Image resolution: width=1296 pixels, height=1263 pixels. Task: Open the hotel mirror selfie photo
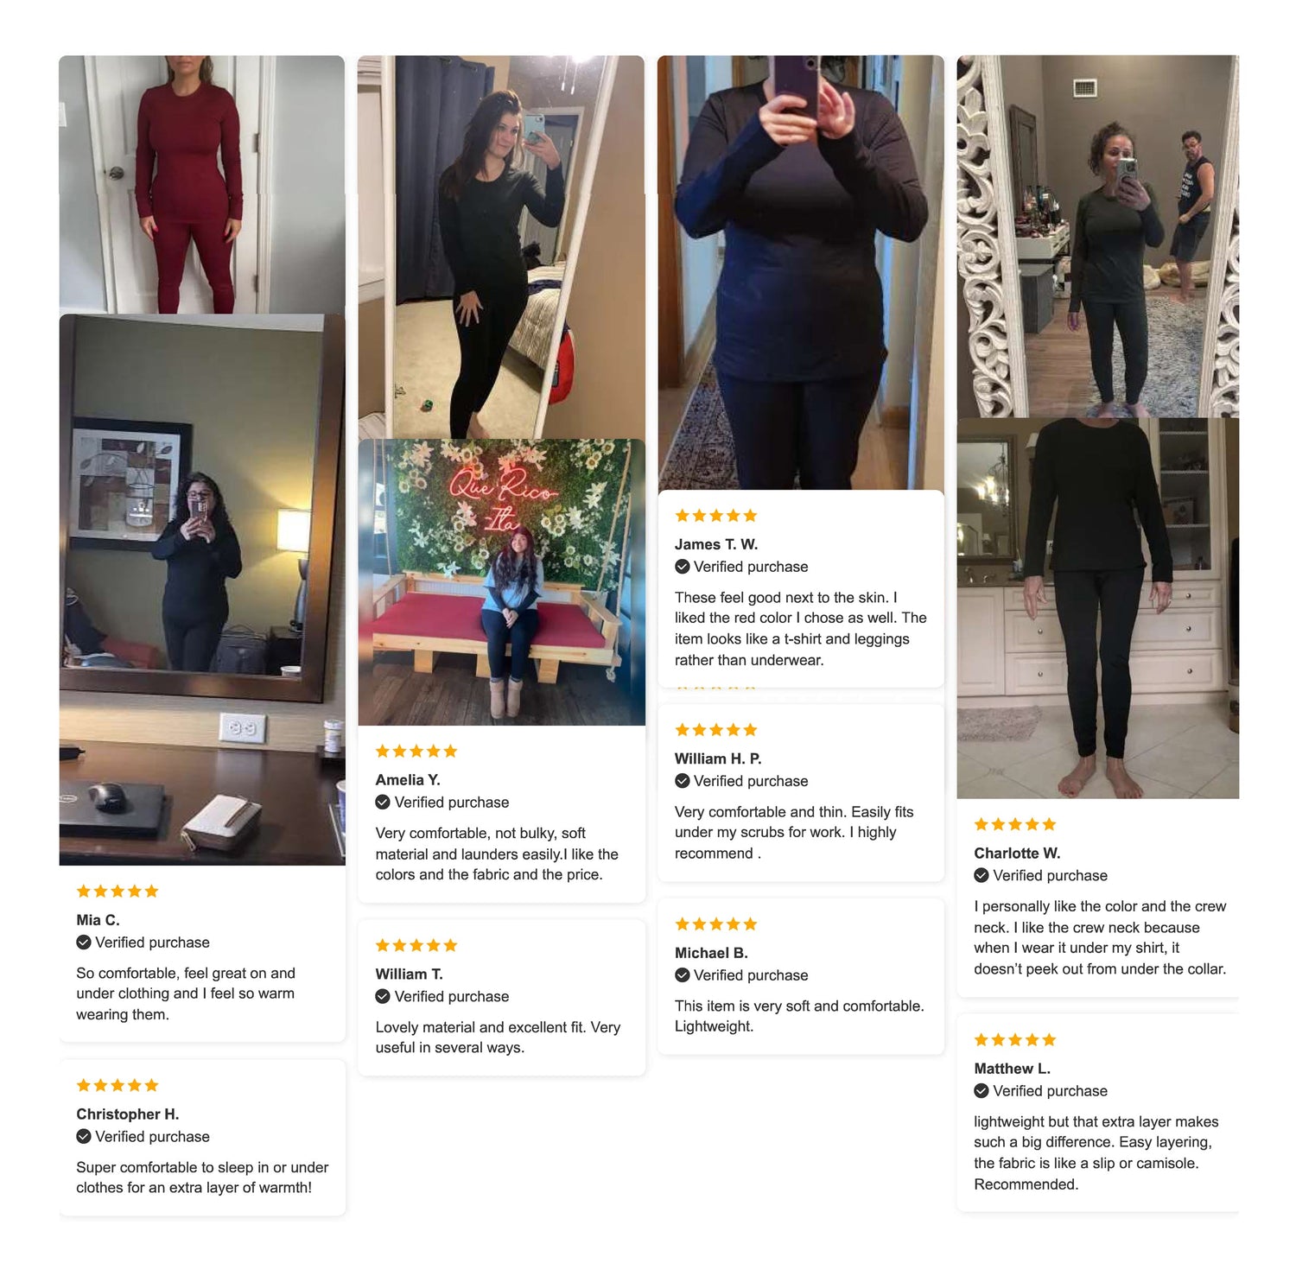pos(202,589)
